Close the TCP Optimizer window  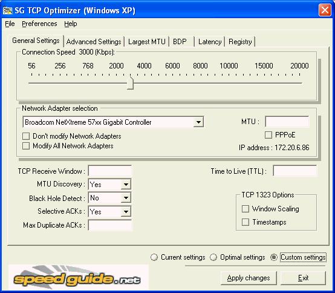(x=325, y=10)
